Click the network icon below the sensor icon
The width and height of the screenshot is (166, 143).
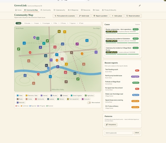pyautogui.click(x=40, y=47)
